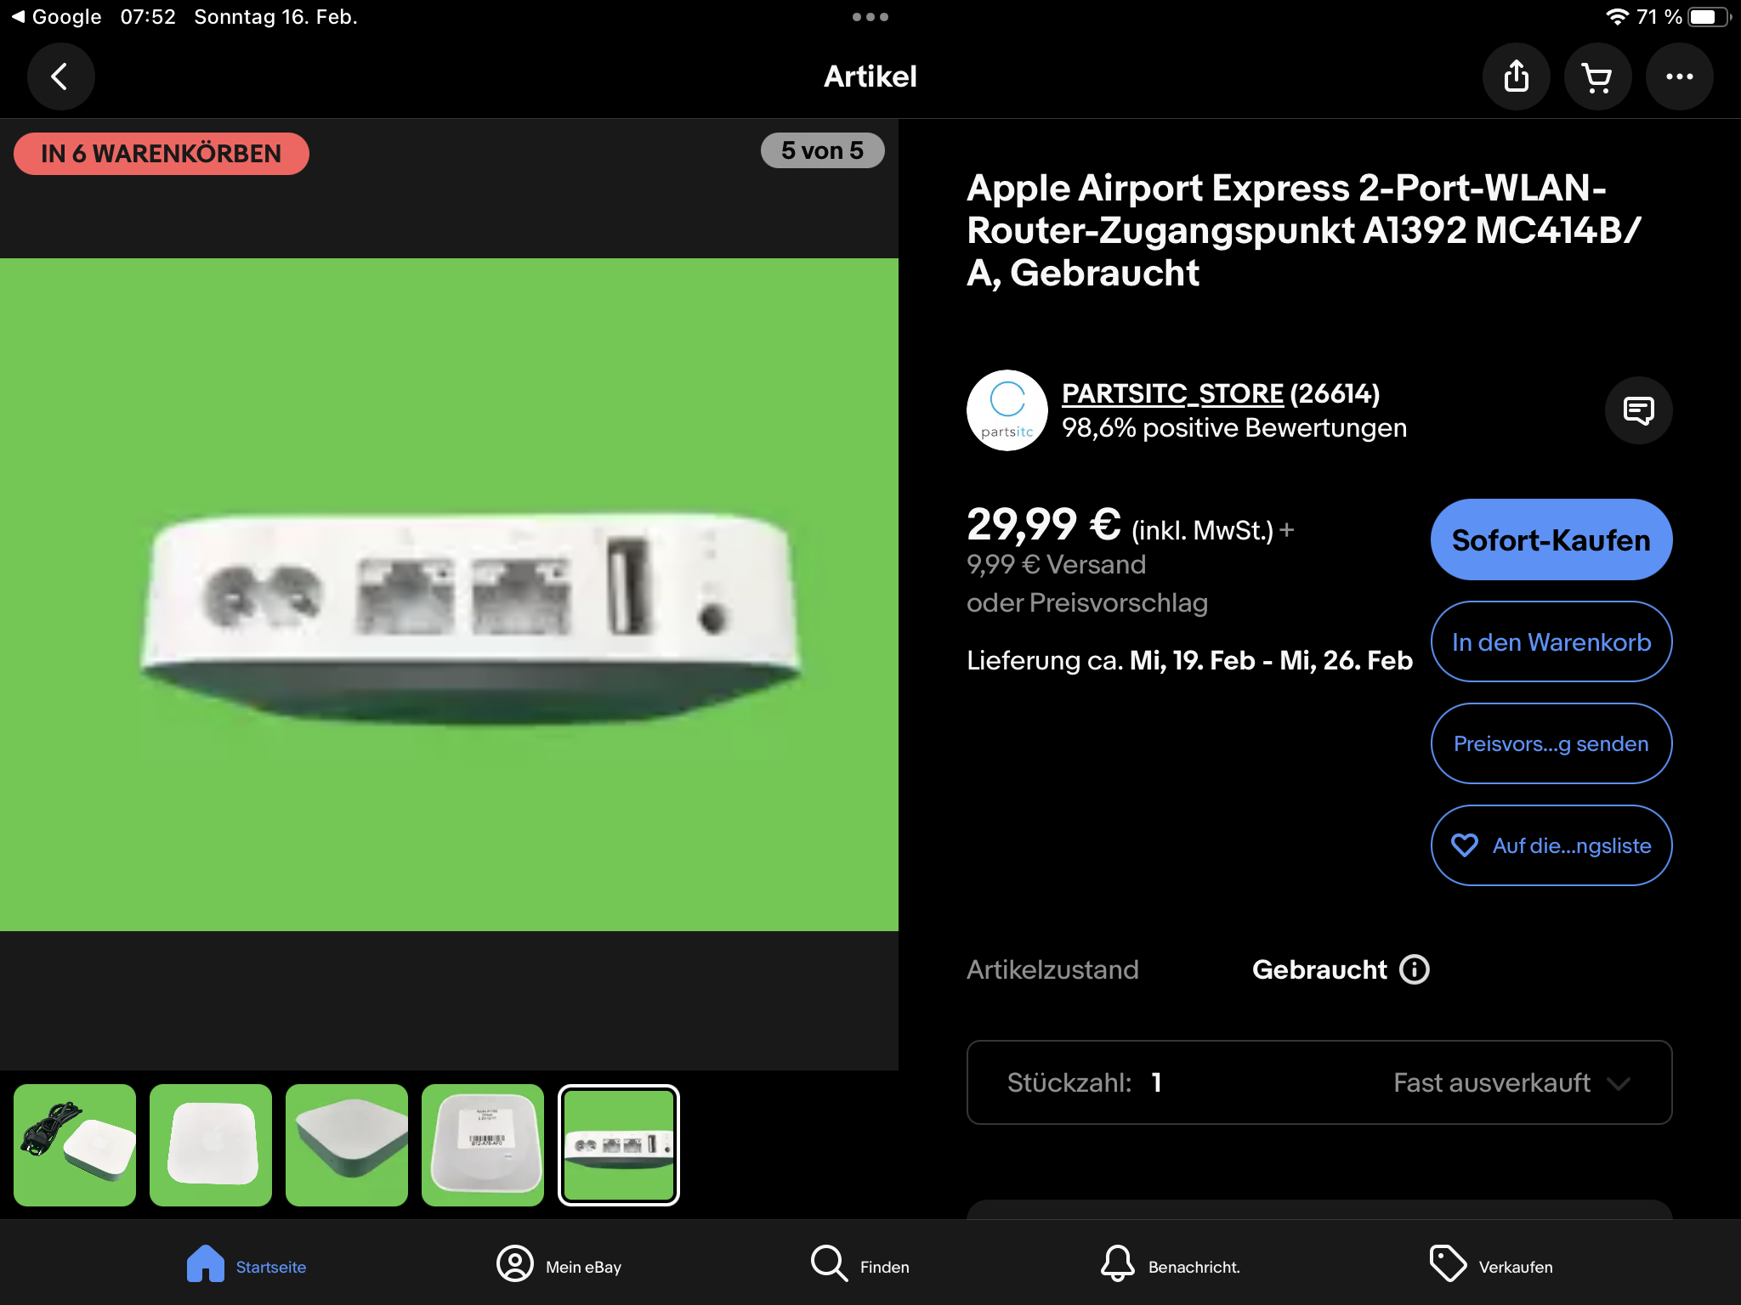Switch to the Benachricht. tab

click(x=1171, y=1264)
